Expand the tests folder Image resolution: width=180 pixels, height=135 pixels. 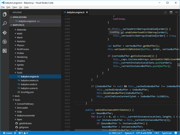click(35, 96)
